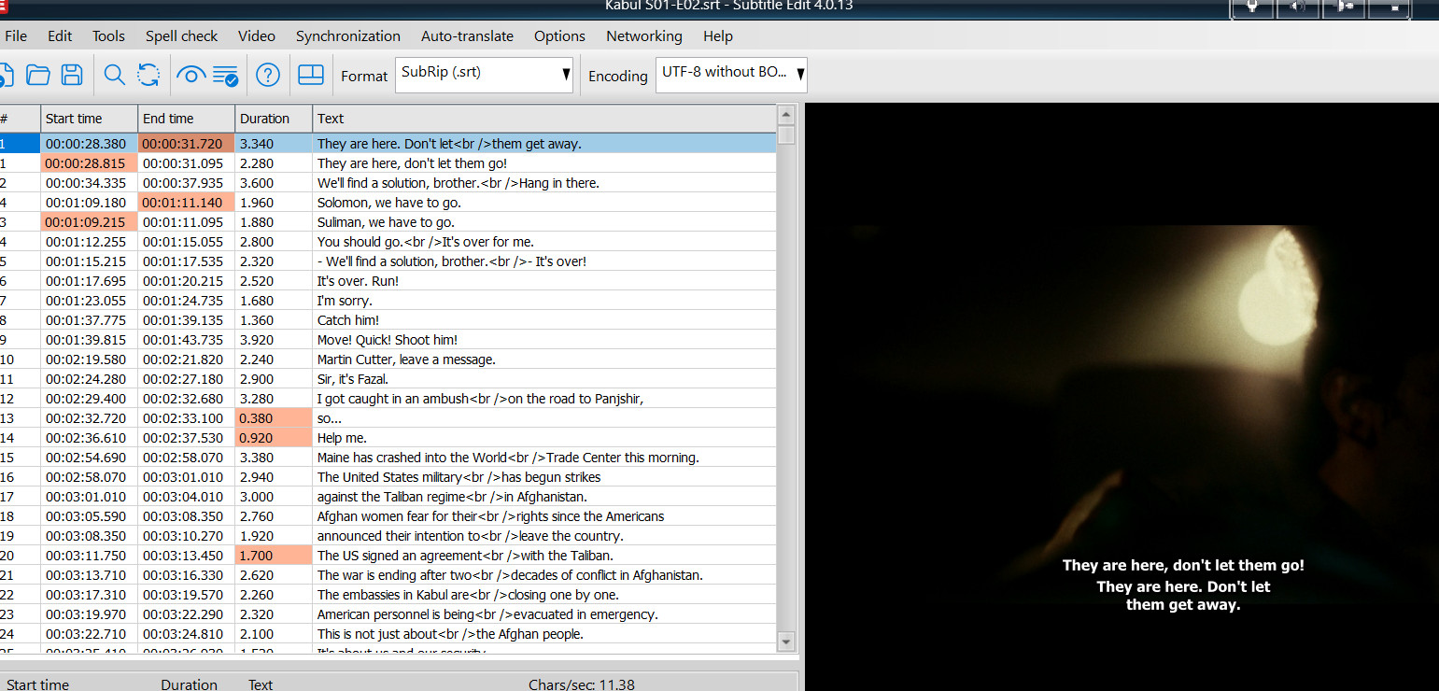Open the Help menu
Screen dimensions: 1439x691
pyautogui.click(x=718, y=35)
